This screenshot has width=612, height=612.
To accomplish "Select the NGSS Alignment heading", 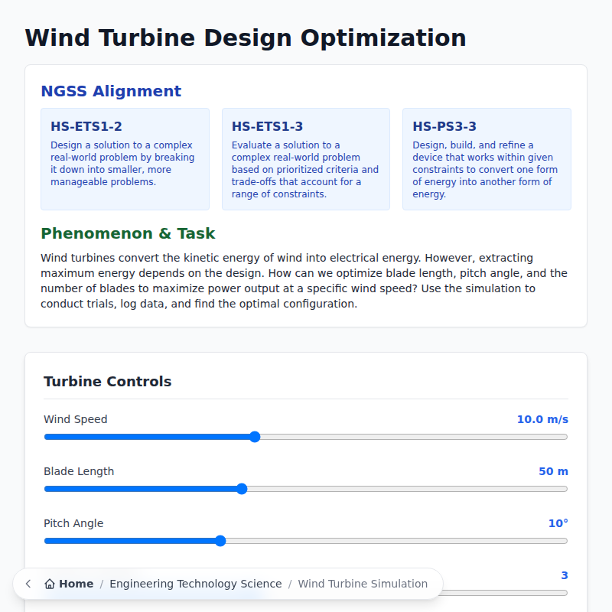I will point(111,91).
